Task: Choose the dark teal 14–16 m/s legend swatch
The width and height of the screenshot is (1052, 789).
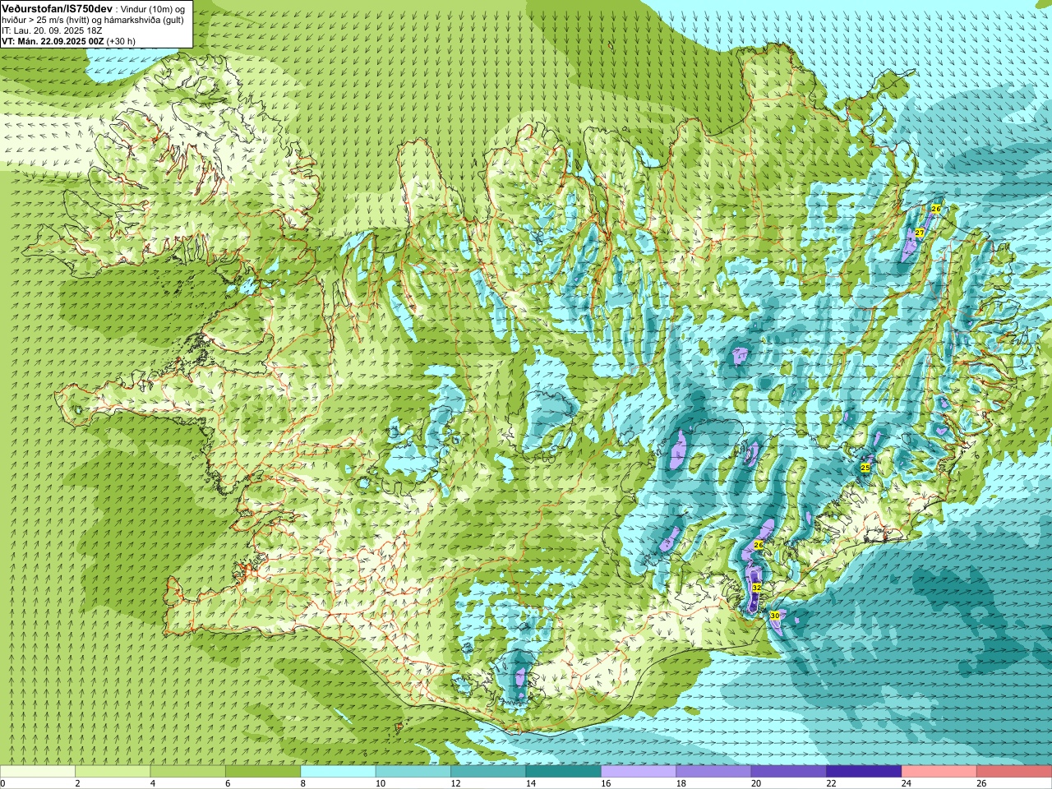Action: (564, 772)
